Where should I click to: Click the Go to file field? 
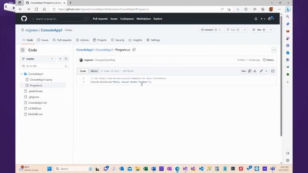coord(44,66)
